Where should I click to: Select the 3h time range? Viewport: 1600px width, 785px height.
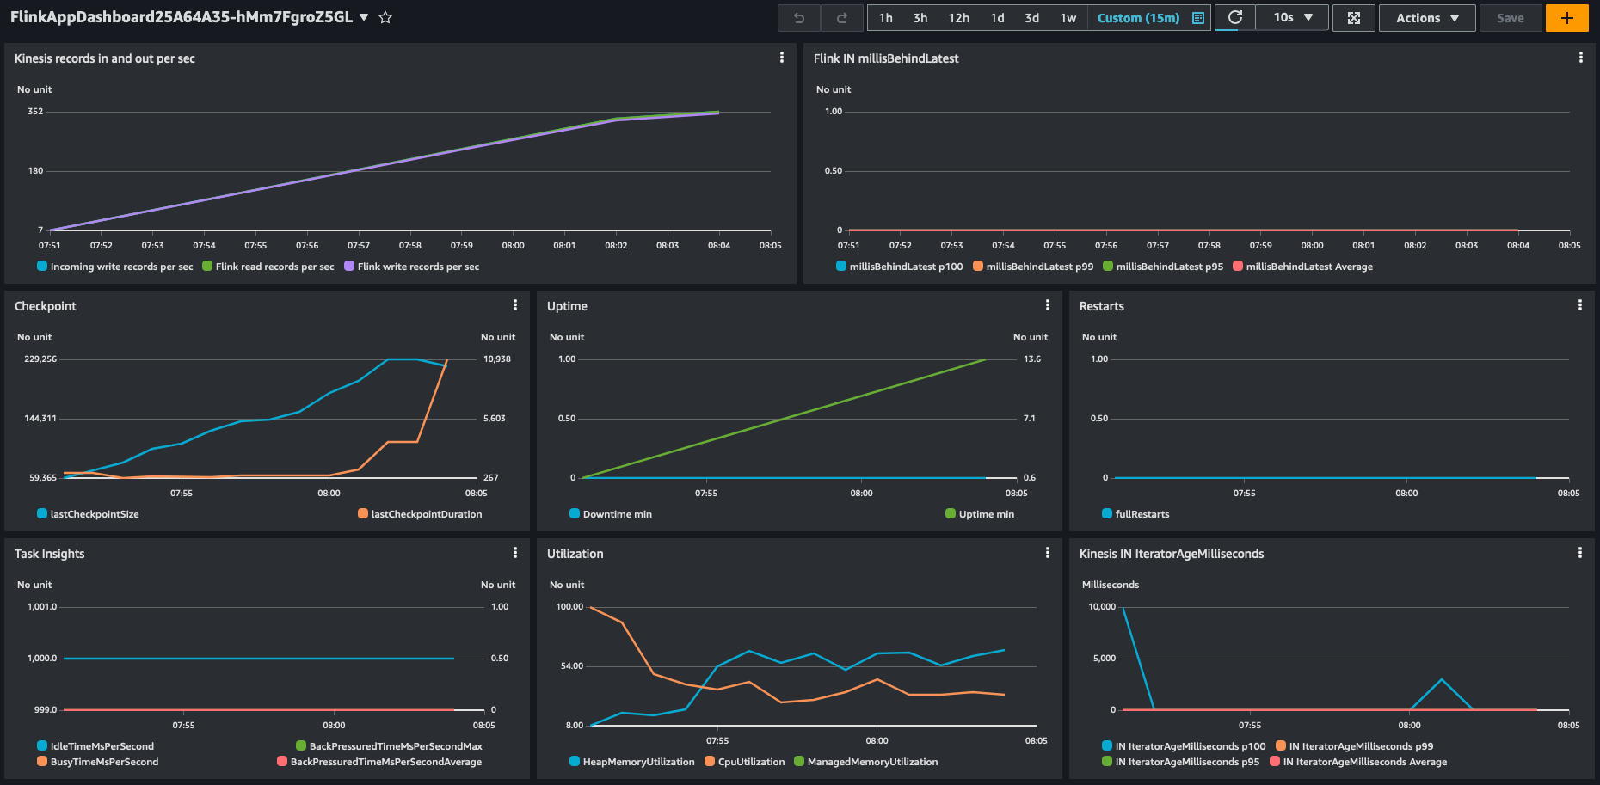click(920, 17)
